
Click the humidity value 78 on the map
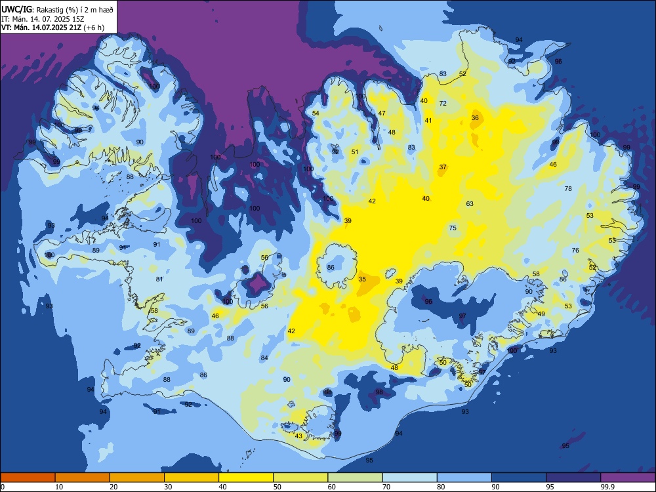click(x=568, y=189)
